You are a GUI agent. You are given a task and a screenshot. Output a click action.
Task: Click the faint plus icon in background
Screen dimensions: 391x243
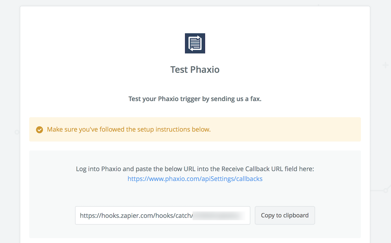385,65
